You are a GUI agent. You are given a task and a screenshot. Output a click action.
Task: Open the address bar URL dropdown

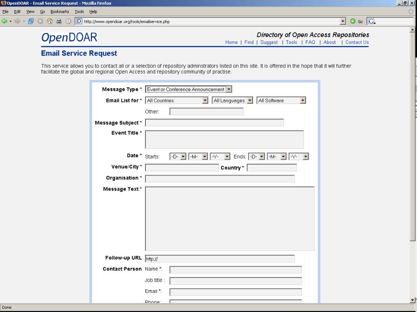click(343, 22)
